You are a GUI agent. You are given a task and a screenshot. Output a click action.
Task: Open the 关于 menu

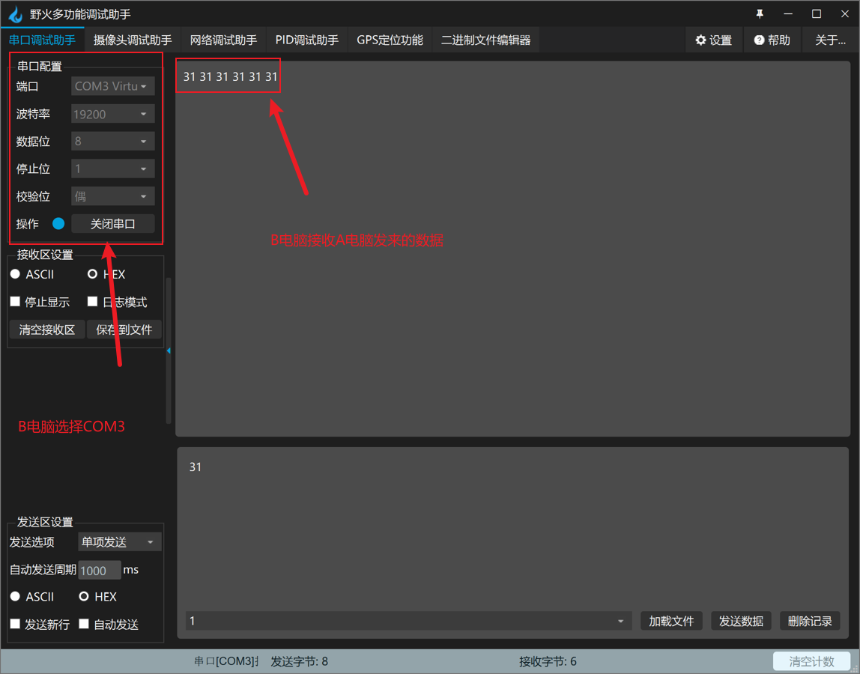click(830, 40)
